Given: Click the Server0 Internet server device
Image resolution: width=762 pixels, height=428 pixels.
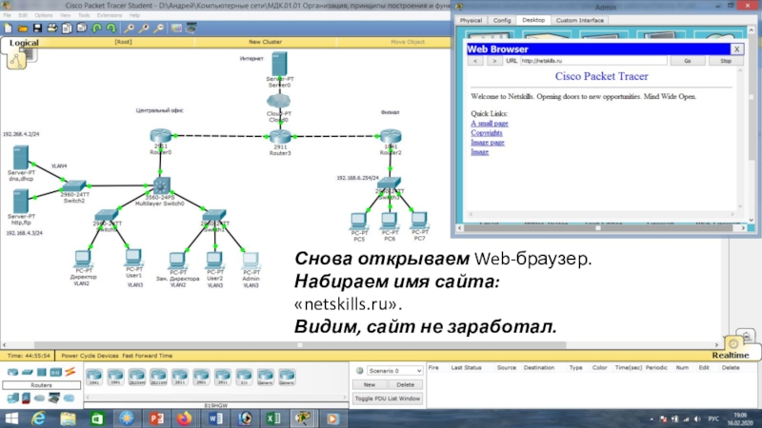Looking at the screenshot, I should coord(279,64).
